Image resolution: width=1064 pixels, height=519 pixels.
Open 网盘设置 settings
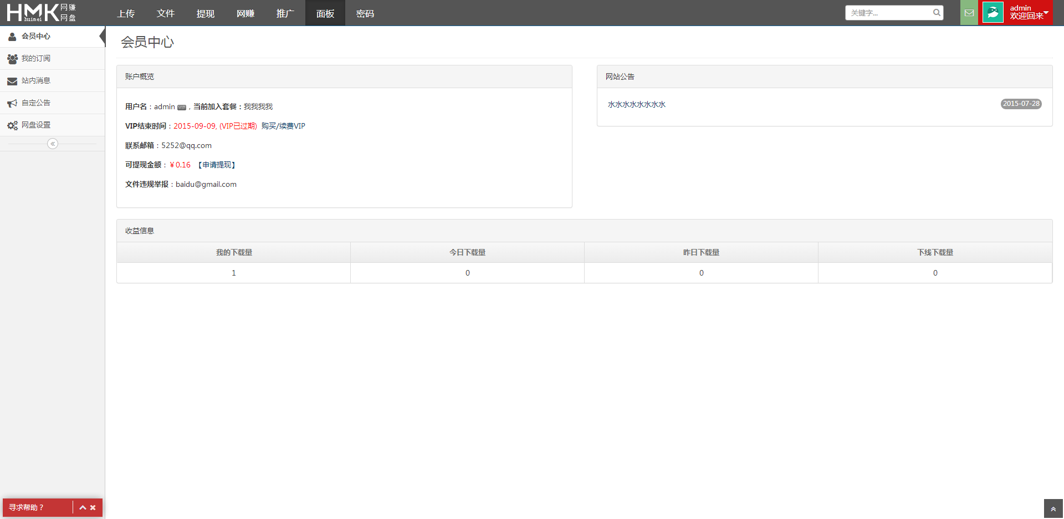(35, 125)
